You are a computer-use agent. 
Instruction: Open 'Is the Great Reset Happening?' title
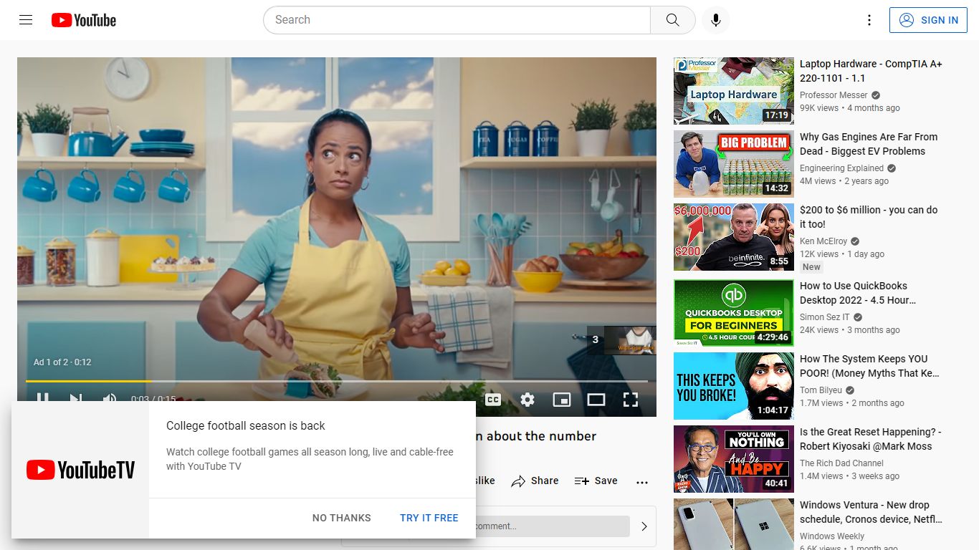pos(871,439)
